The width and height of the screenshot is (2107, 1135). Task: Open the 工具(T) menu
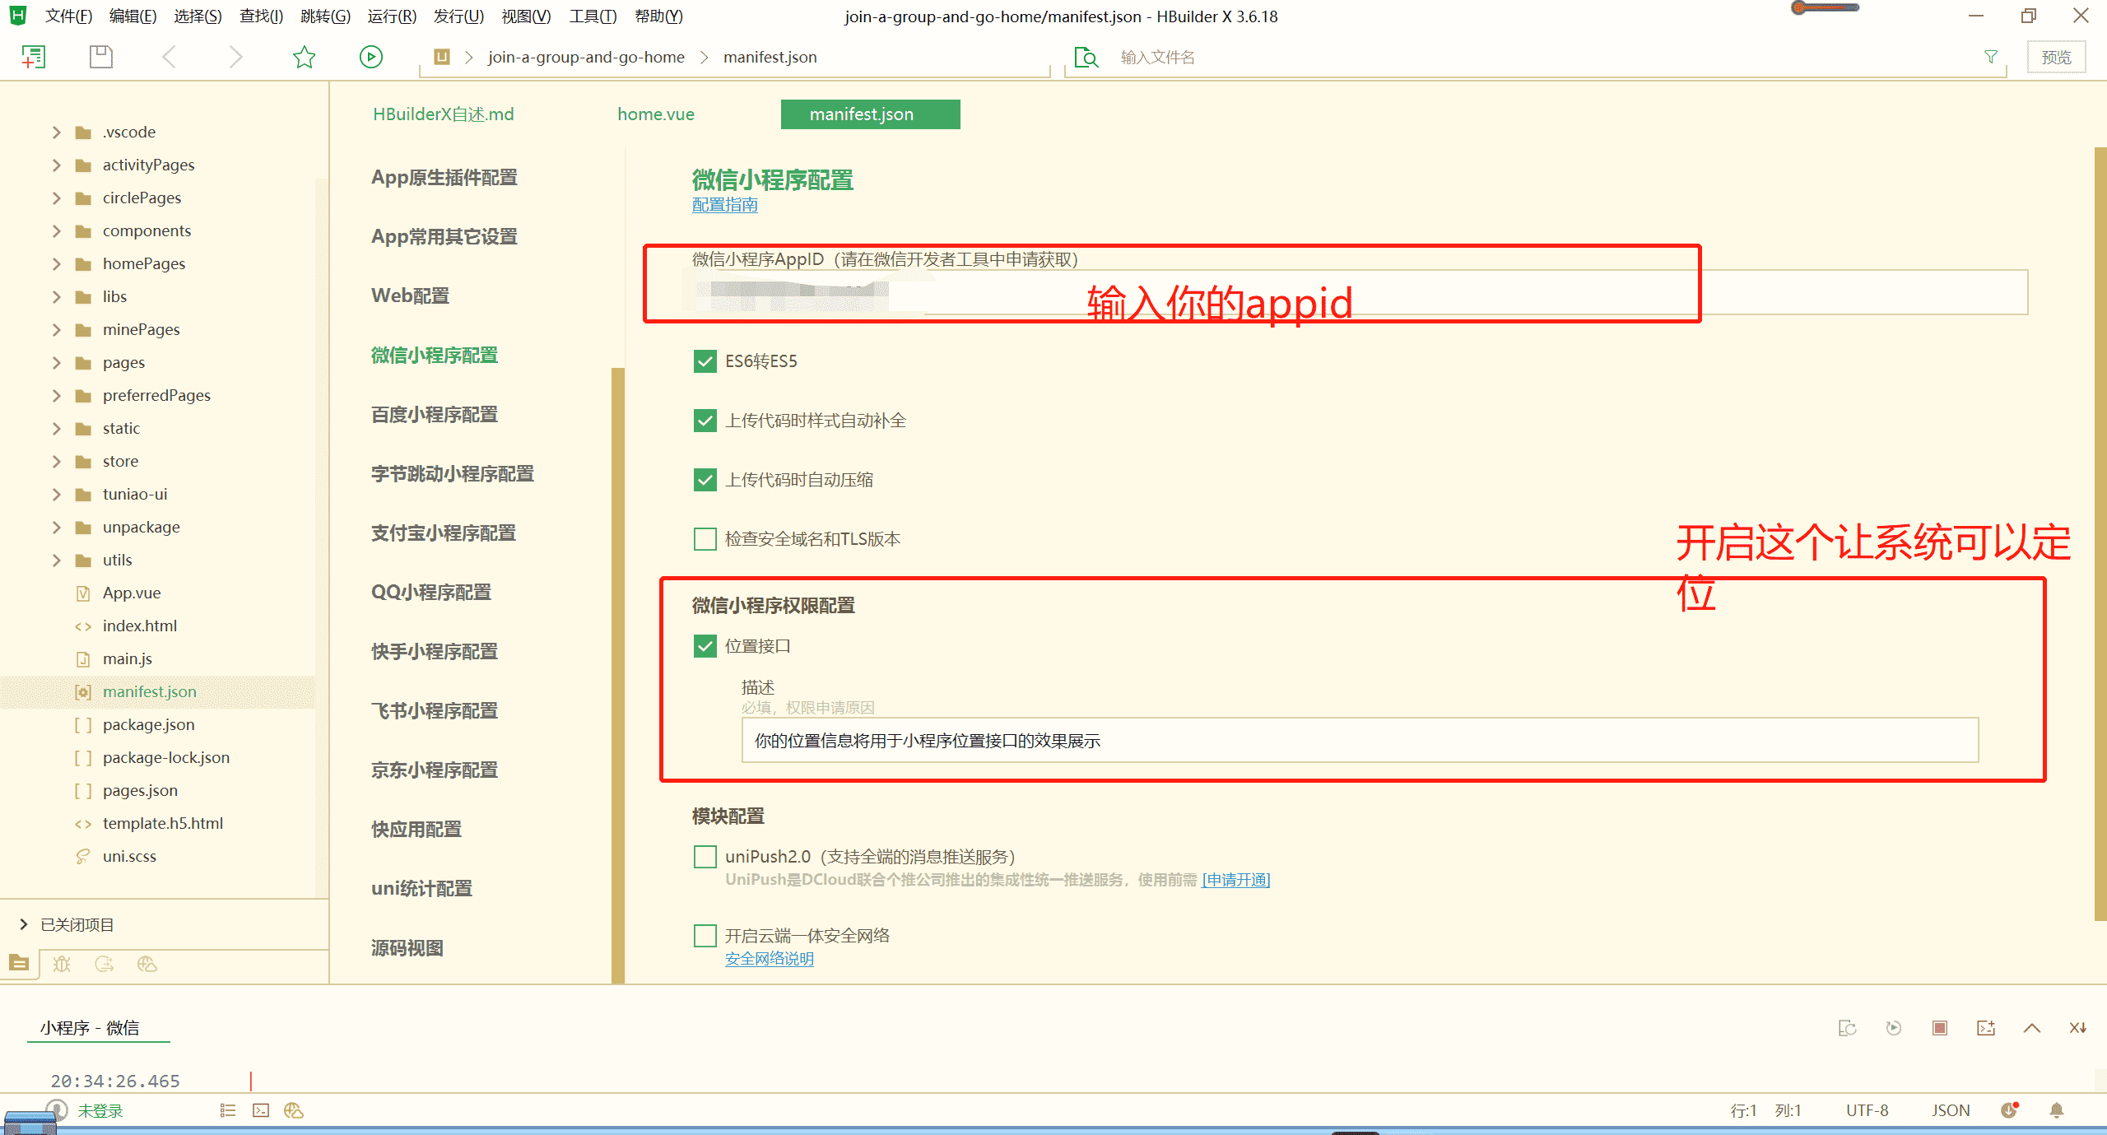click(x=593, y=16)
